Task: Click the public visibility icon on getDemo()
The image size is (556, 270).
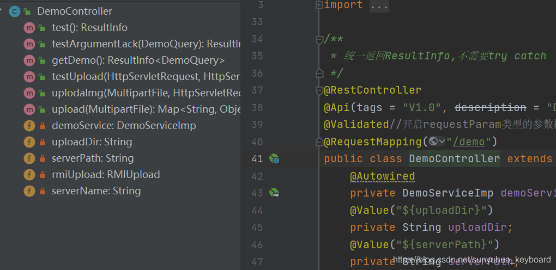Action: click(42, 60)
